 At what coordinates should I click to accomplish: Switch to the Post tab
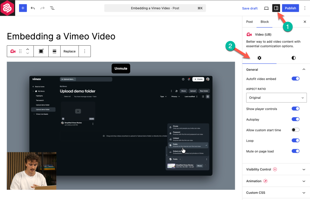click(x=249, y=22)
